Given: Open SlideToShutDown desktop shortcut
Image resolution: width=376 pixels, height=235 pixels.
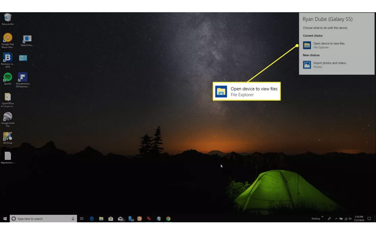Looking at the screenshot, I should click(x=27, y=39).
